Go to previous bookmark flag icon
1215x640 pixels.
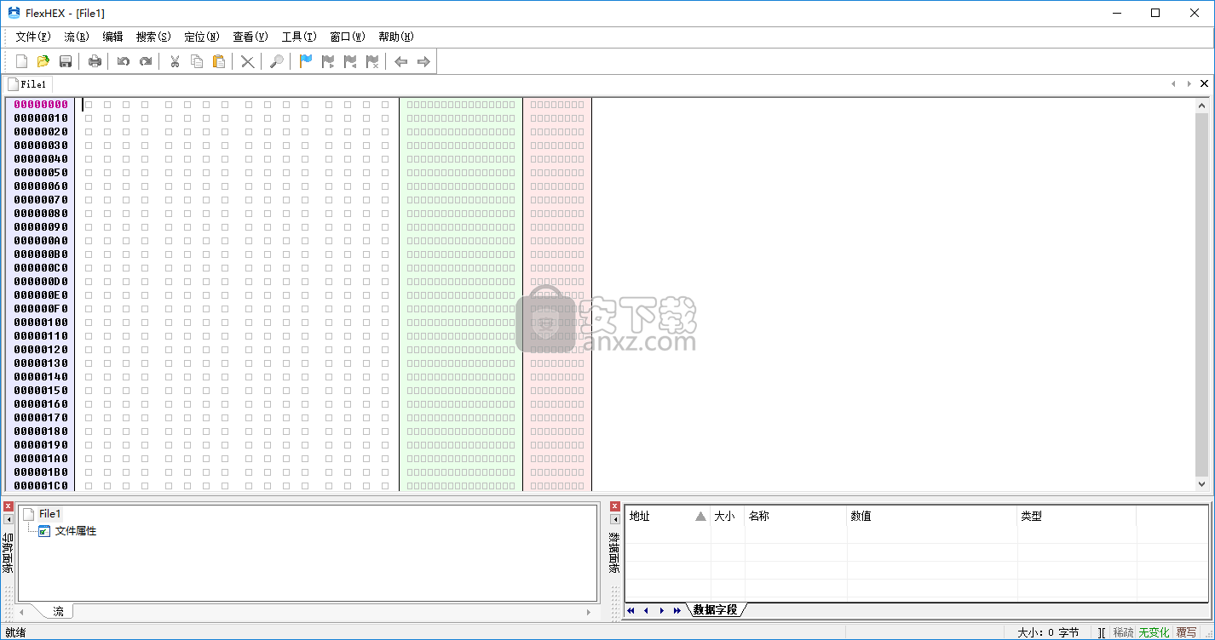coord(350,61)
